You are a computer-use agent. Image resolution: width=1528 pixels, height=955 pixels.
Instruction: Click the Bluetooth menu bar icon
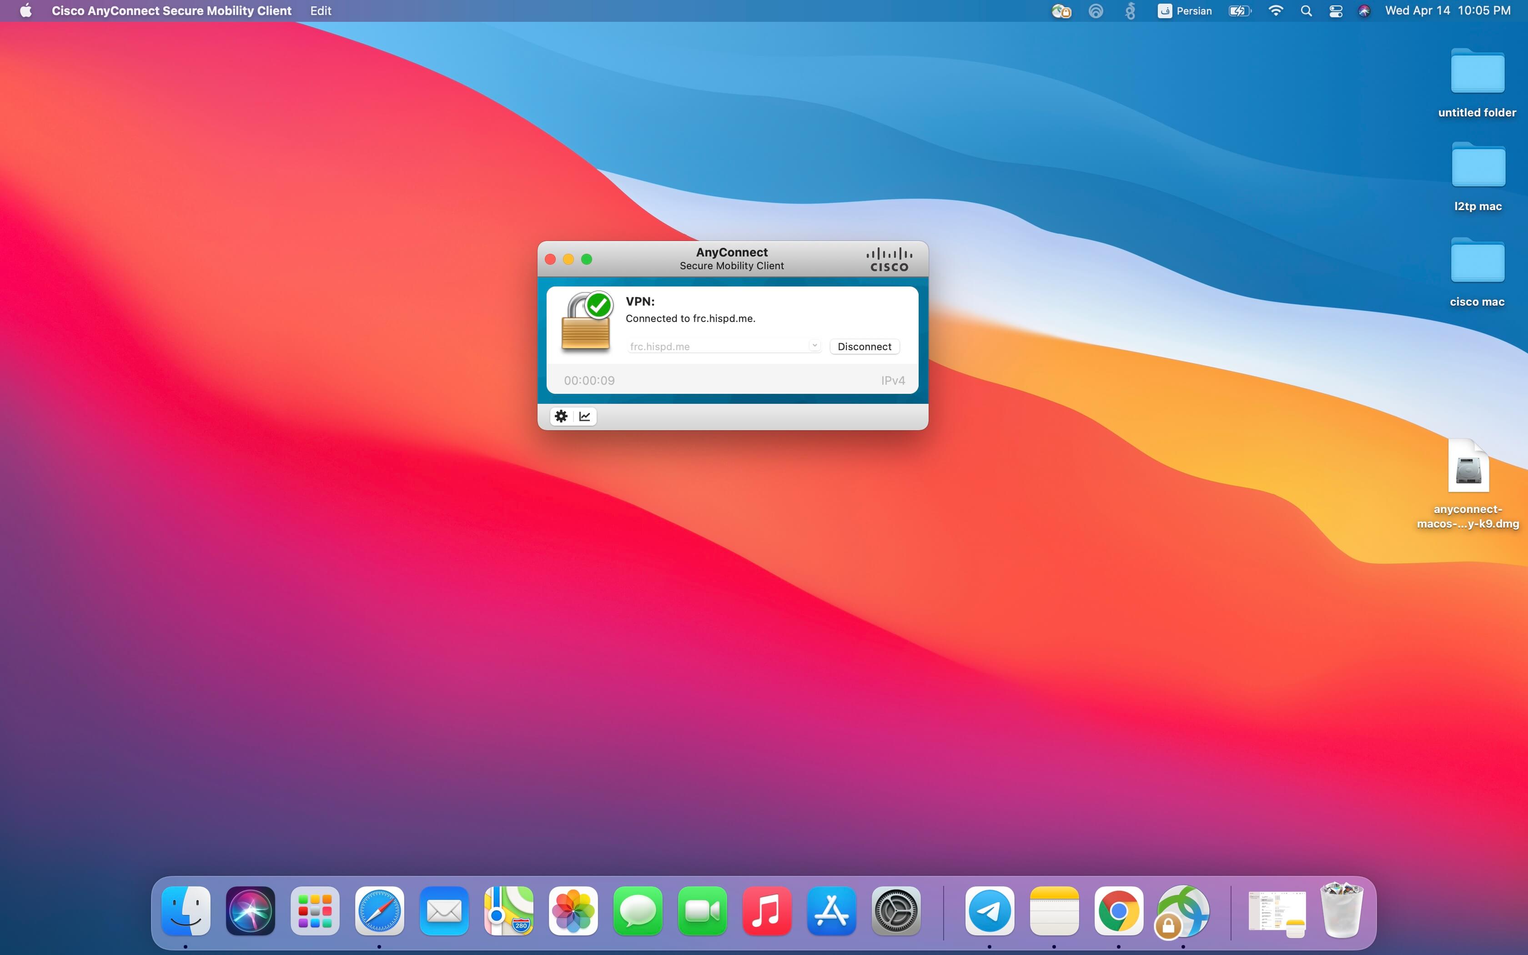click(x=1130, y=11)
